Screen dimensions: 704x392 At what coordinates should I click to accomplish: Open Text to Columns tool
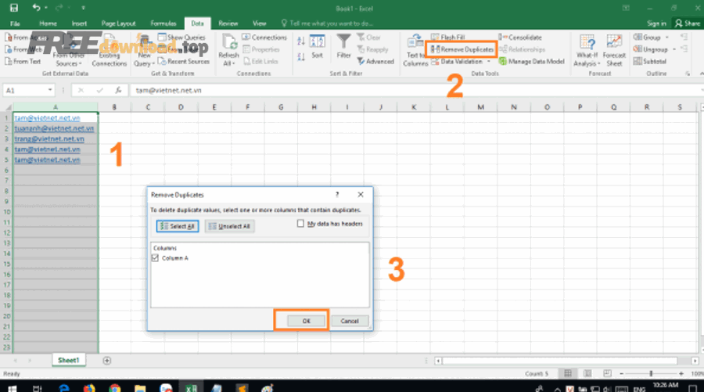click(x=415, y=50)
